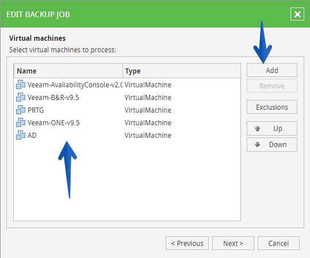Click the AD virtual machine icon
The width and height of the screenshot is (310, 258).
click(21, 135)
